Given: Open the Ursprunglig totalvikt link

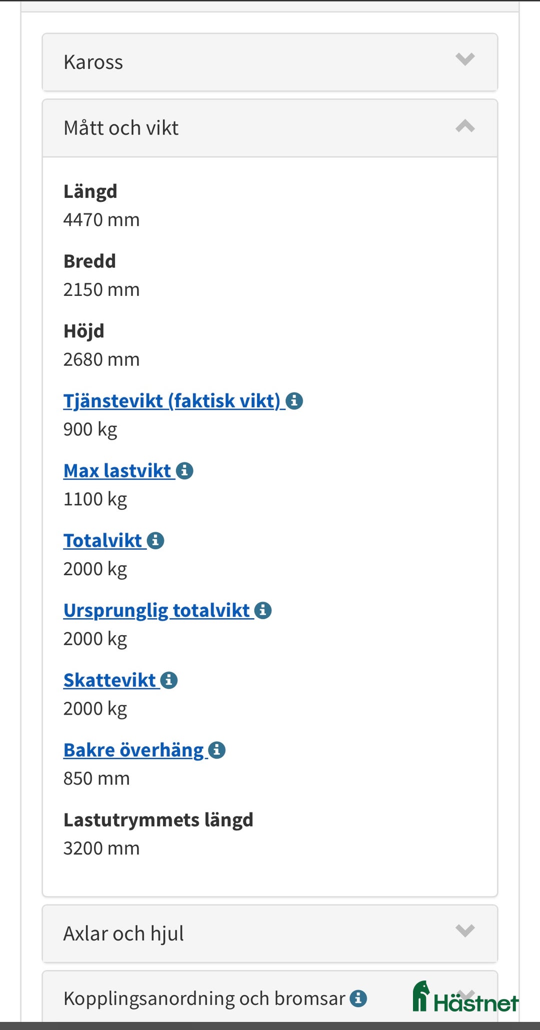Looking at the screenshot, I should (x=156, y=610).
